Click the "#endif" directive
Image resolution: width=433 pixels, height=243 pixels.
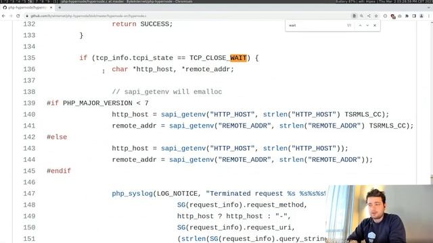coord(59,171)
